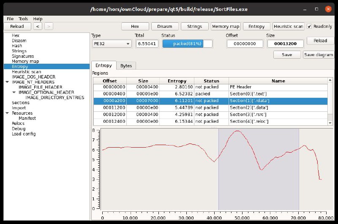Click the Reload button next to Size

pyautogui.click(x=320, y=40)
